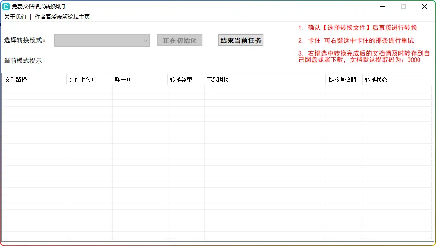The width and height of the screenshot is (436, 246).
Task: Click the 当前模式提示 label
Action: click(23, 61)
